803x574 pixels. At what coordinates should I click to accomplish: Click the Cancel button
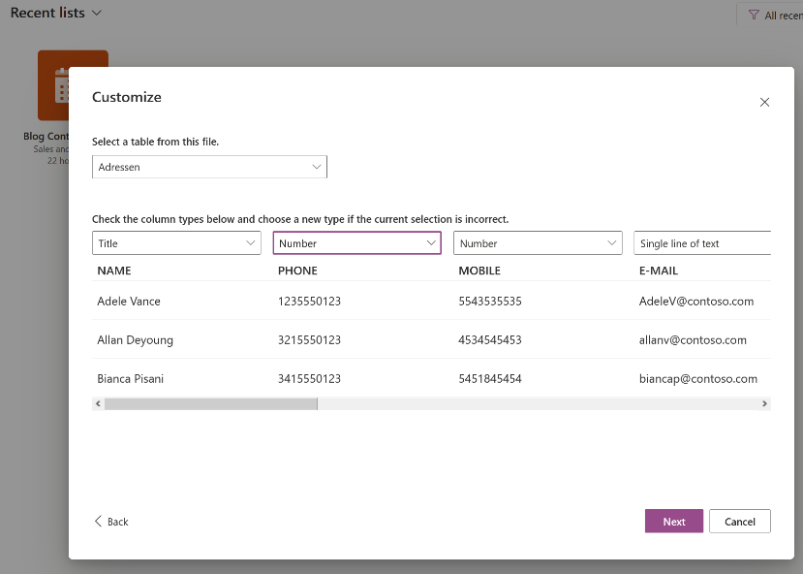739,522
